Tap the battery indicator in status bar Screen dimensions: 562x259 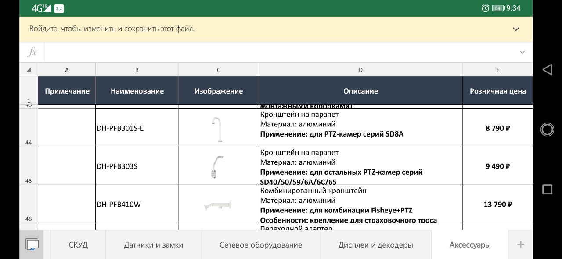click(498, 8)
